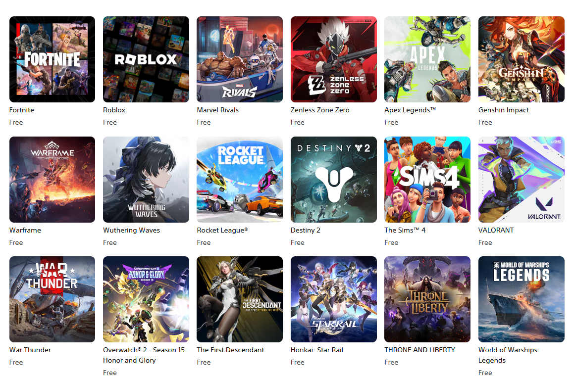Open the Marvel Rivals cover art
573x376 pixels.
pyautogui.click(x=240, y=59)
